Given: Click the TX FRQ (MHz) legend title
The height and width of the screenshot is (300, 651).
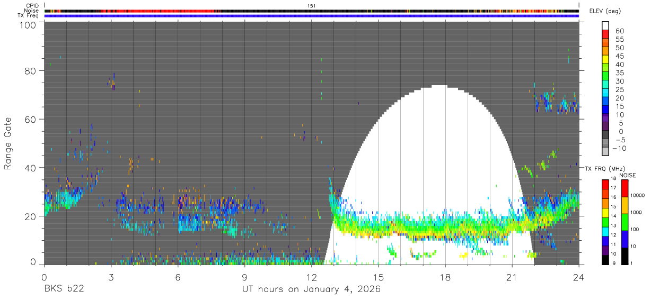Looking at the screenshot, I should point(605,168).
